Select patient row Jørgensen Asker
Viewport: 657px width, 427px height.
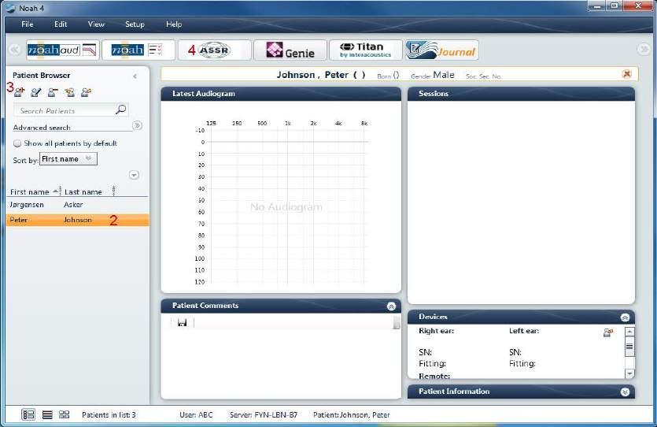click(x=78, y=205)
